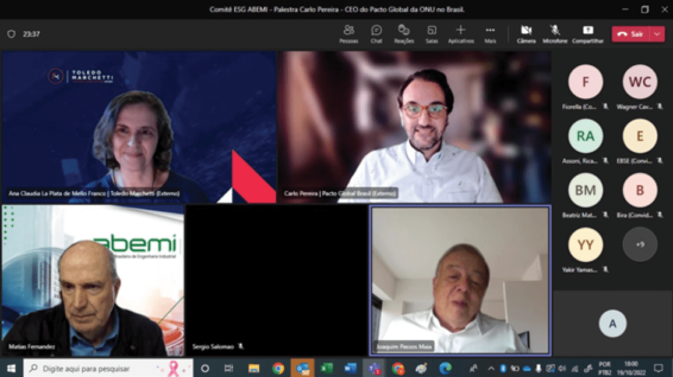The width and height of the screenshot is (673, 377).
Task: Open the Pessoas participants panel
Action: click(348, 33)
